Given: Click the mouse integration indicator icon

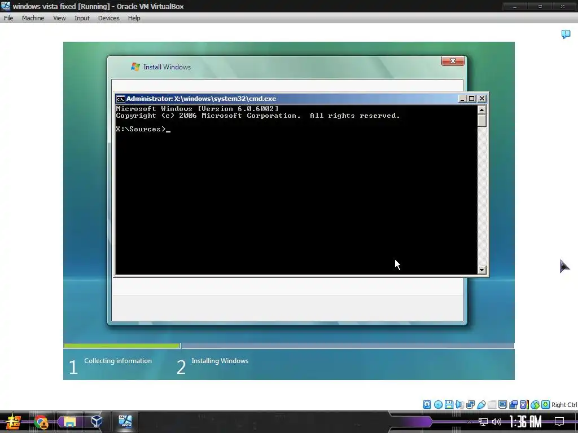Looking at the screenshot, I should tap(535, 405).
